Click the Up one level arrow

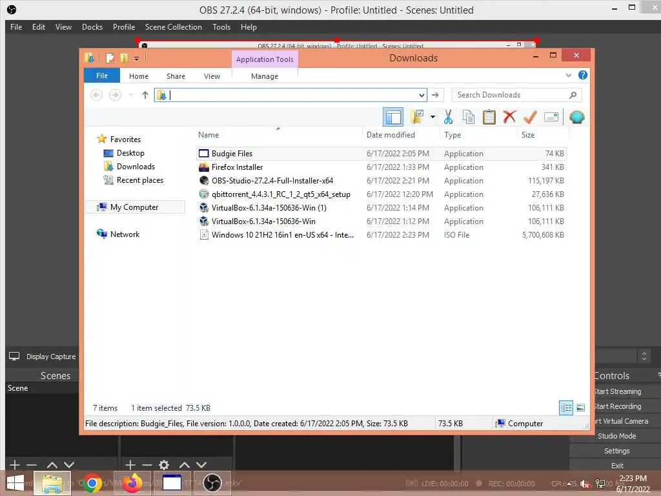(x=145, y=95)
